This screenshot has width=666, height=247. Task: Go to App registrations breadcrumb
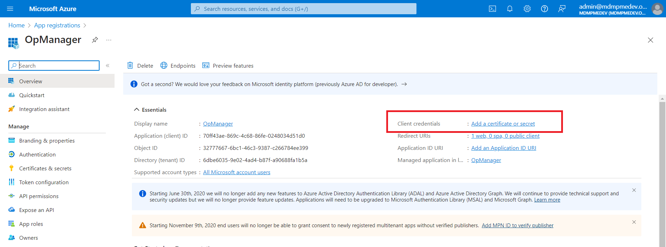[x=57, y=25]
